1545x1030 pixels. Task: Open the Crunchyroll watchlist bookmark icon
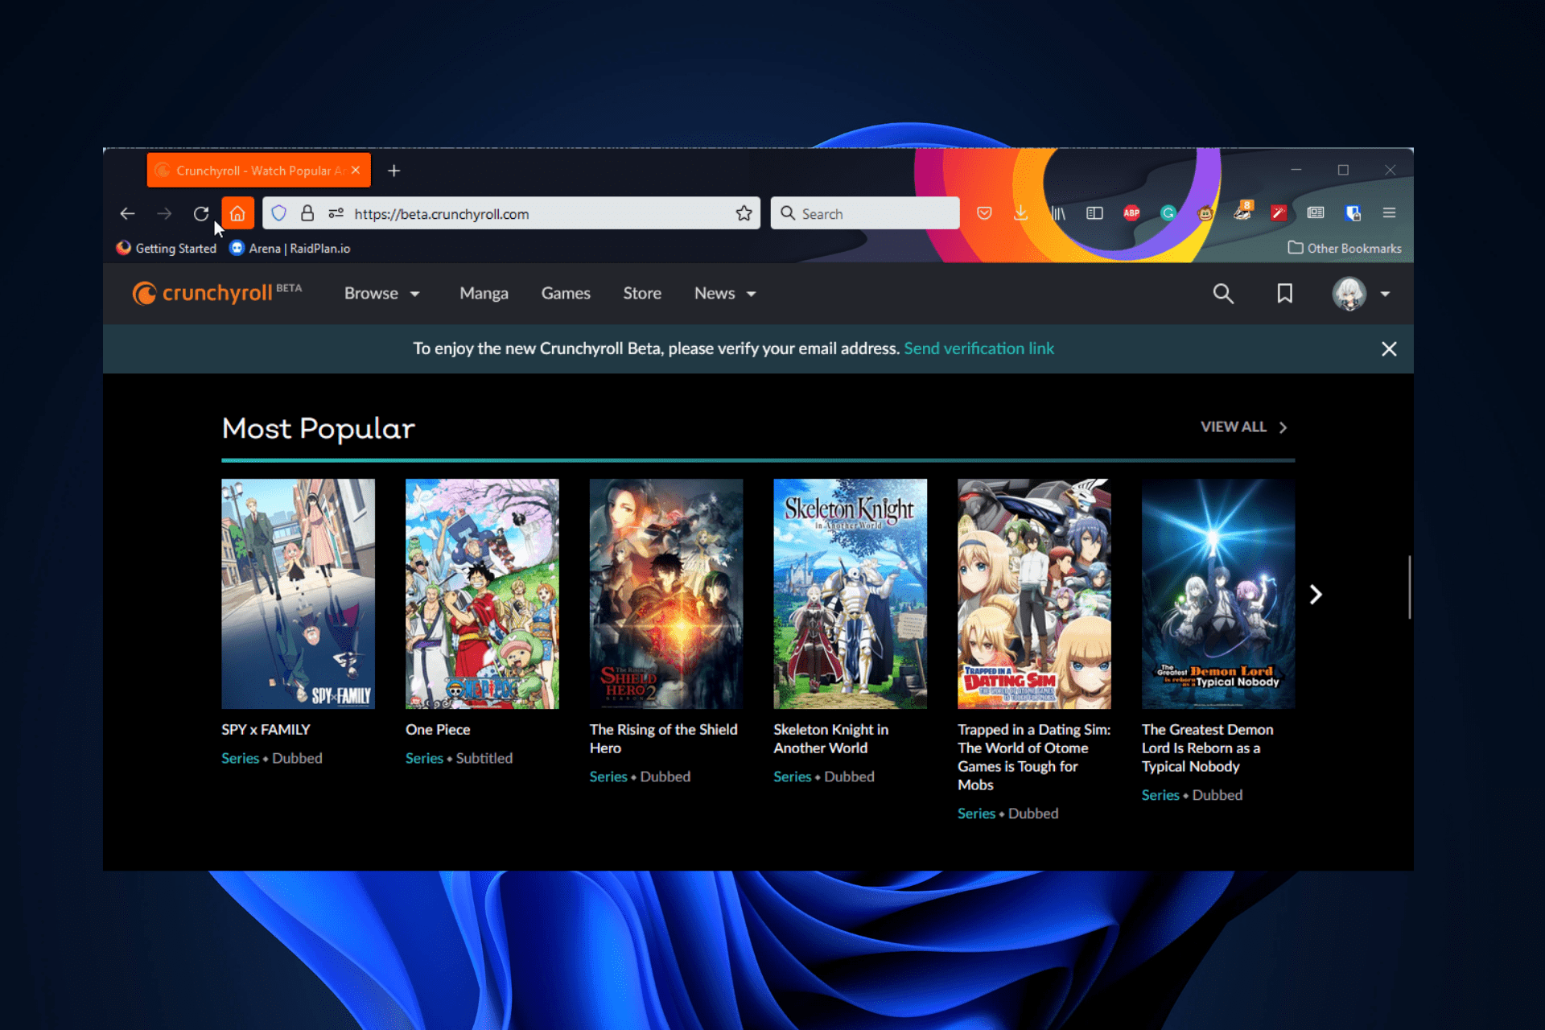point(1285,294)
